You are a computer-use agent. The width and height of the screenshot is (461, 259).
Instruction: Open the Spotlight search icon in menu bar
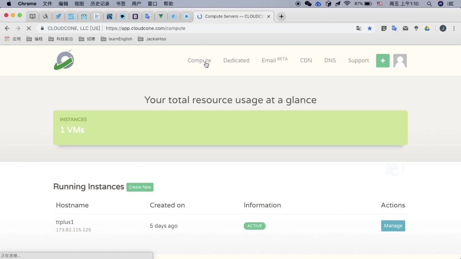point(429,4)
